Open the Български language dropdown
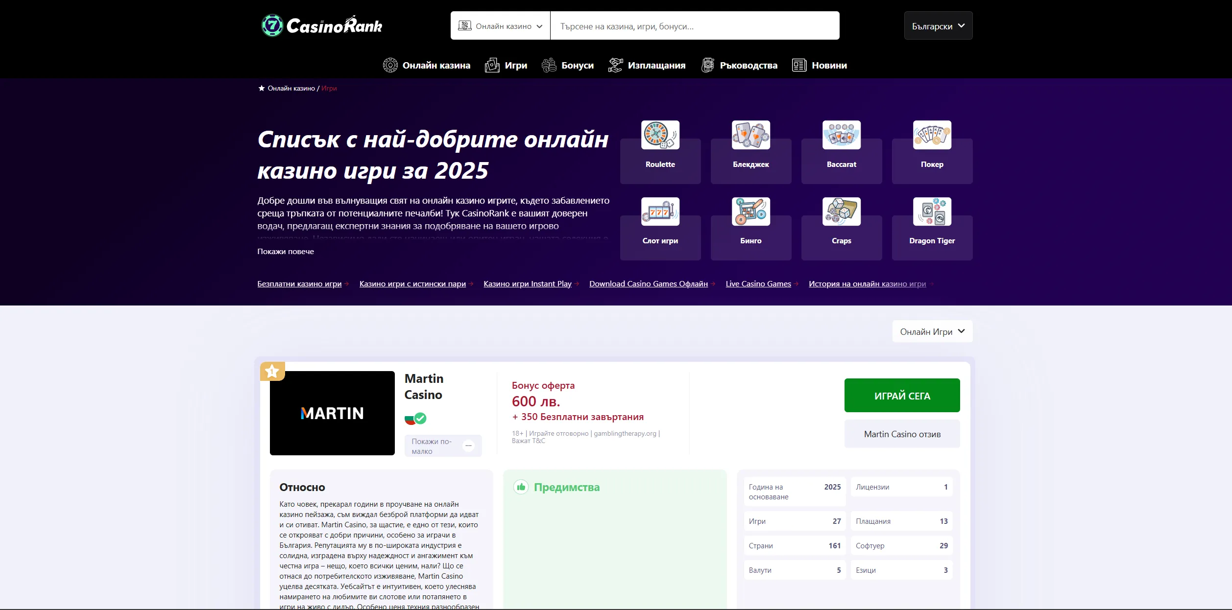 938,26
